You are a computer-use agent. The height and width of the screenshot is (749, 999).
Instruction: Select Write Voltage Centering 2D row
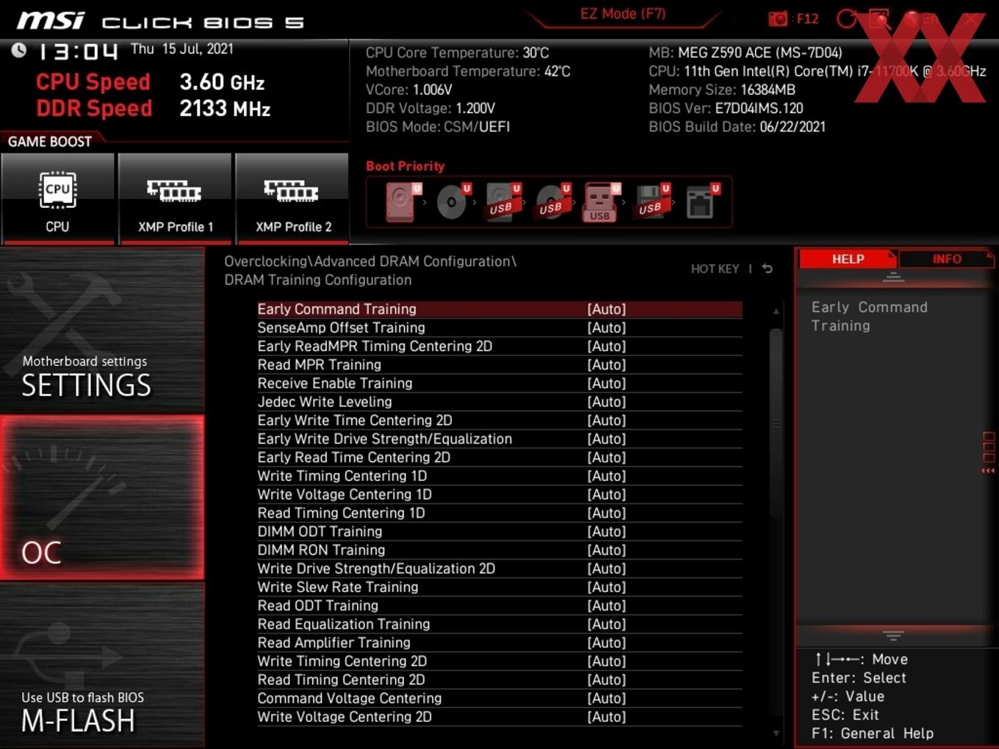[x=500, y=717]
